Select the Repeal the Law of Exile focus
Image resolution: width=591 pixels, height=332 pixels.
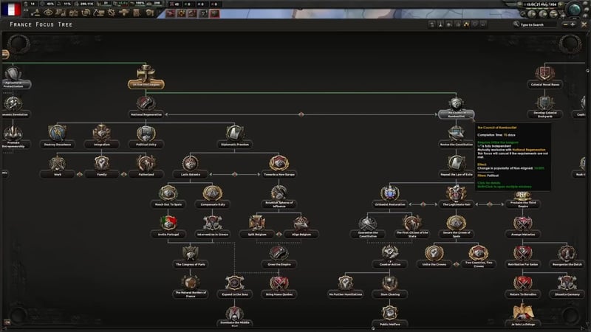point(456,167)
